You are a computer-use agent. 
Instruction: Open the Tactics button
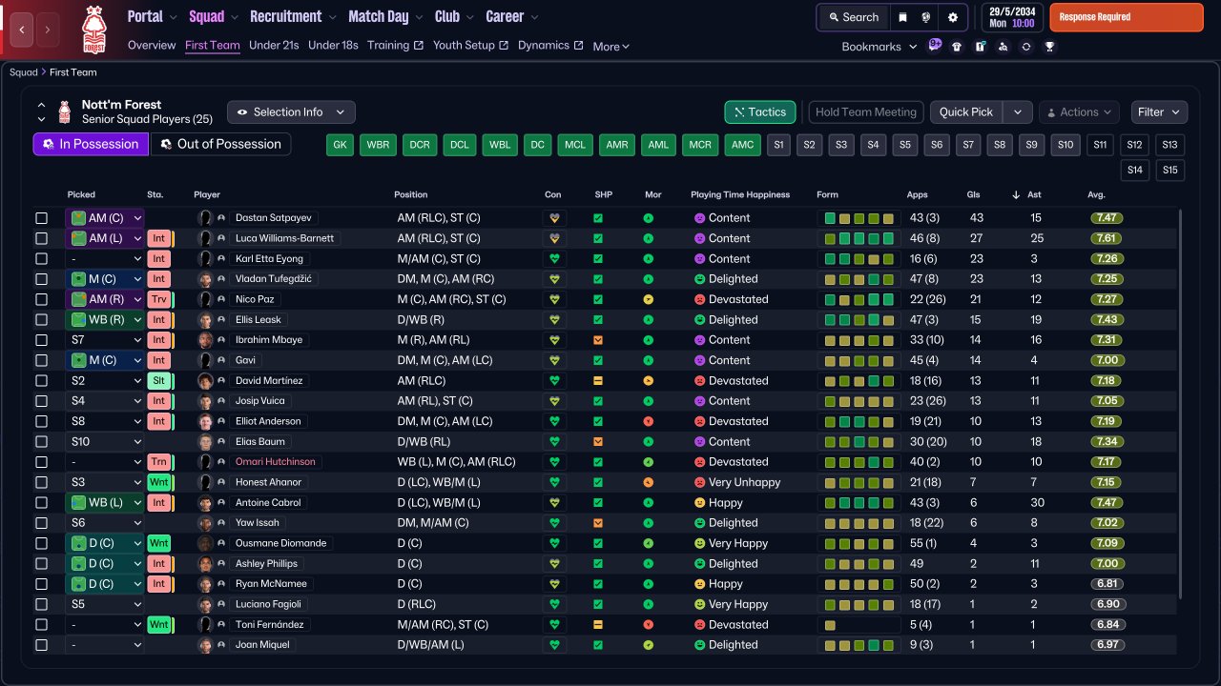coord(760,112)
